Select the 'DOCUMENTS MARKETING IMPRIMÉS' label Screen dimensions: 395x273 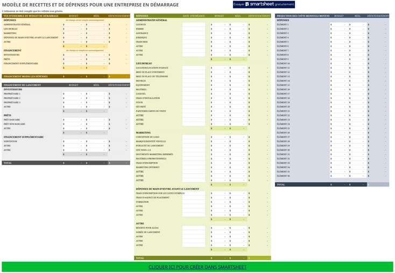point(154,154)
